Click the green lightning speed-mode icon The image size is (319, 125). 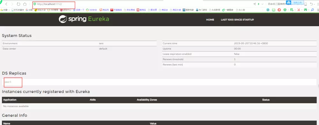coord(259,4)
